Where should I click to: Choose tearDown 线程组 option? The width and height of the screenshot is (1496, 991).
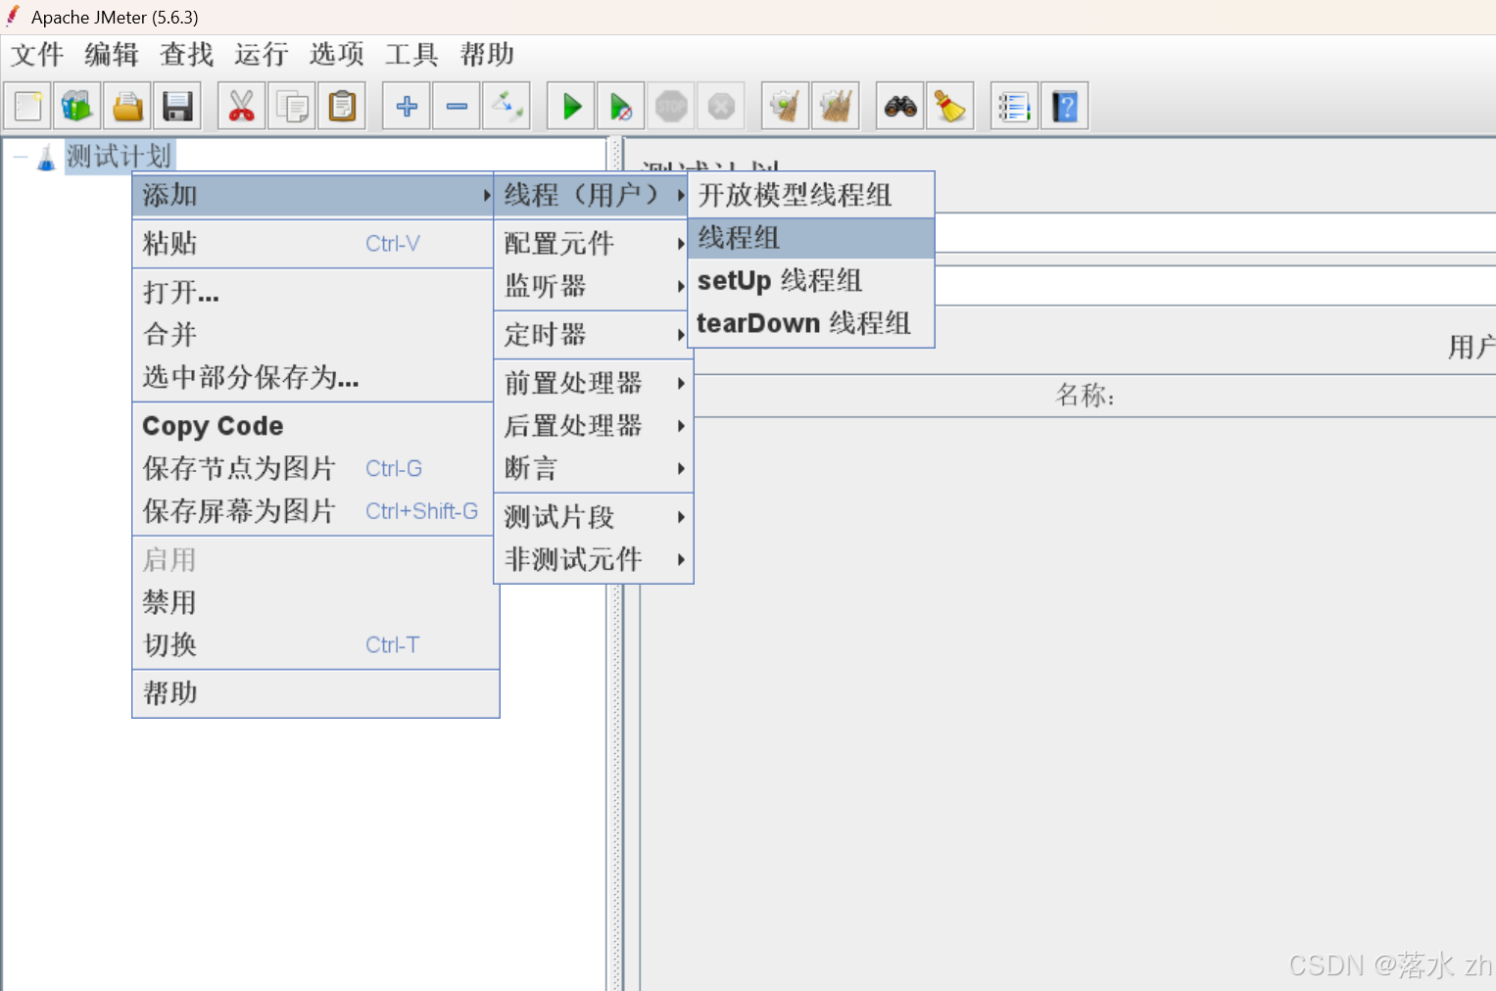[811, 323]
